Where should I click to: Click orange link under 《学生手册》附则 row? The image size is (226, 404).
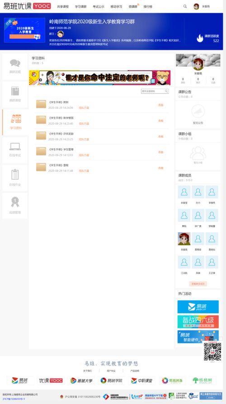(84, 108)
